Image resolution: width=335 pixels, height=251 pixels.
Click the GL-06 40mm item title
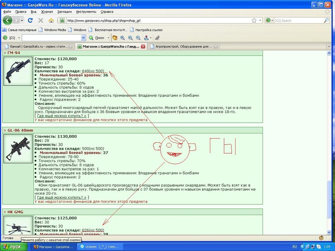point(20,130)
